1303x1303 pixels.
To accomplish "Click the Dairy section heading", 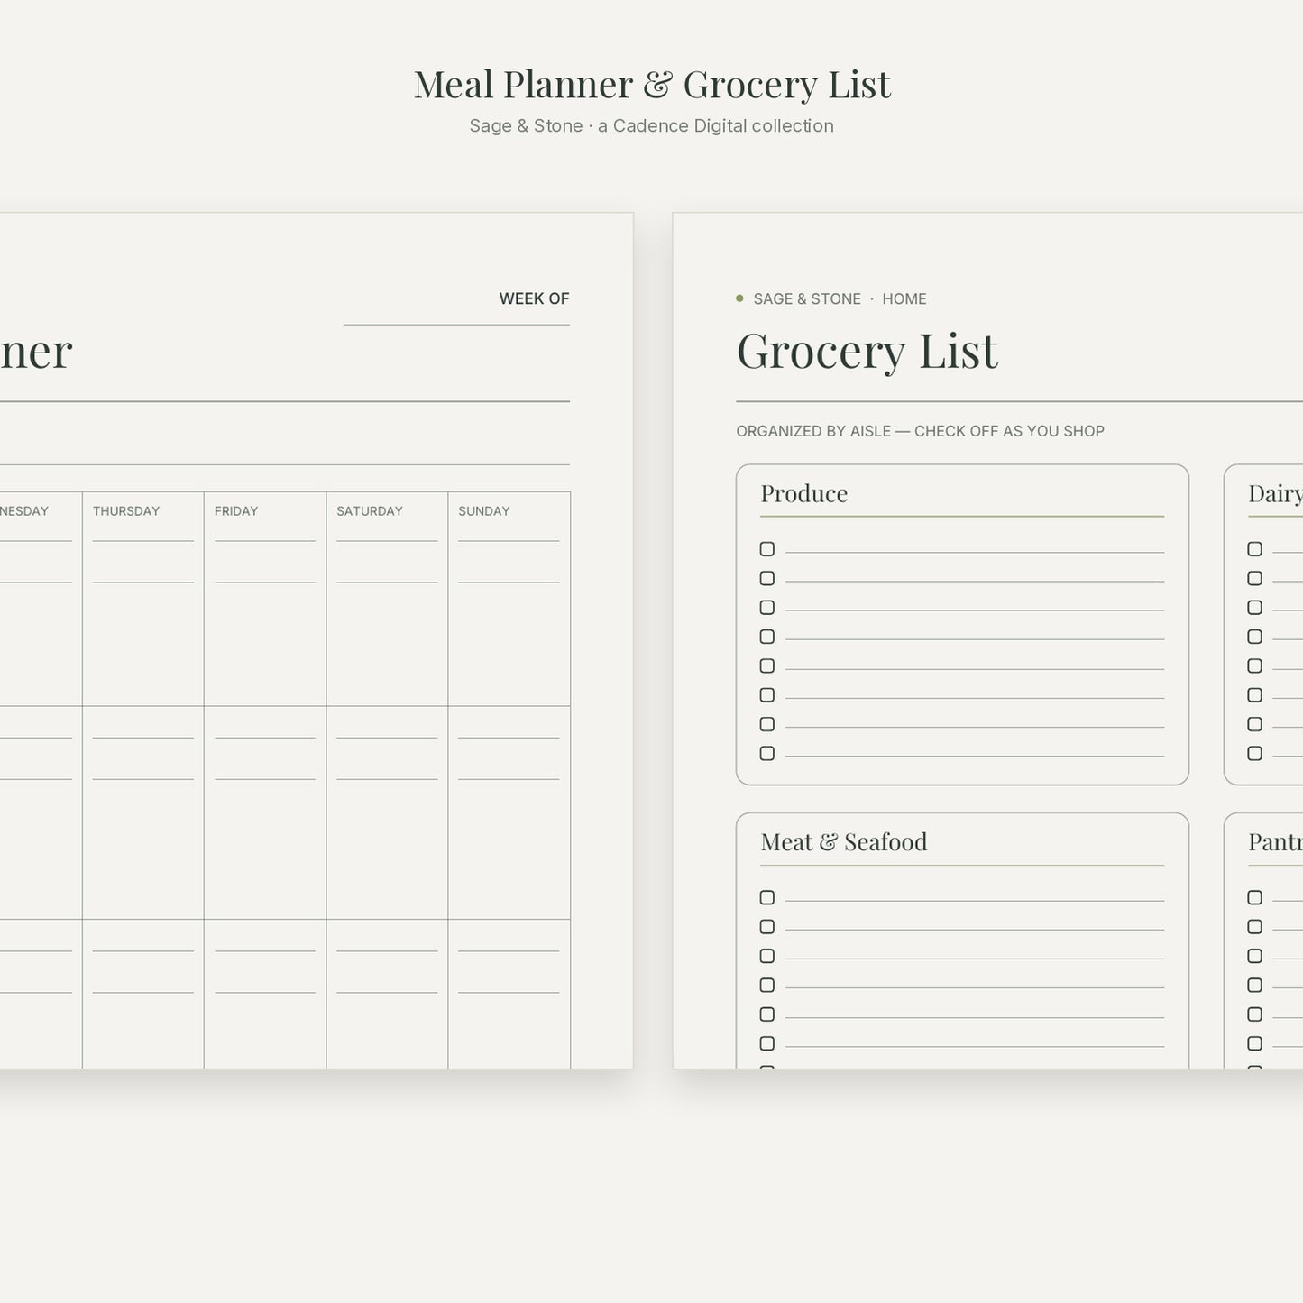I will tap(1275, 494).
